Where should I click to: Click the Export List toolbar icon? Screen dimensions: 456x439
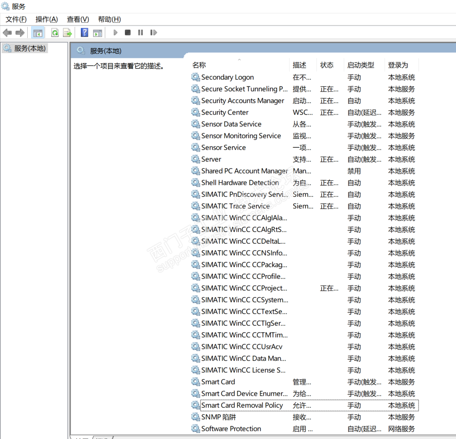[67, 33]
